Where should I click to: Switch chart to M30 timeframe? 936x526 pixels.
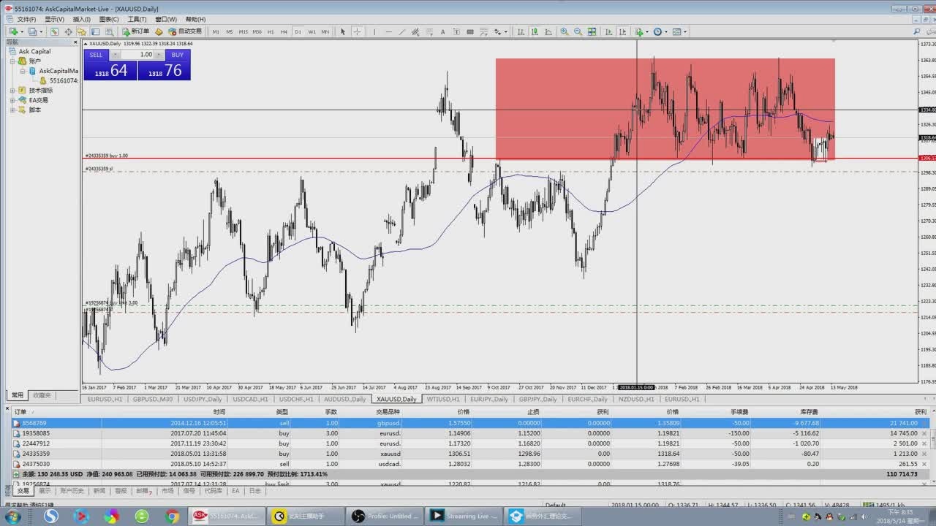(257, 31)
